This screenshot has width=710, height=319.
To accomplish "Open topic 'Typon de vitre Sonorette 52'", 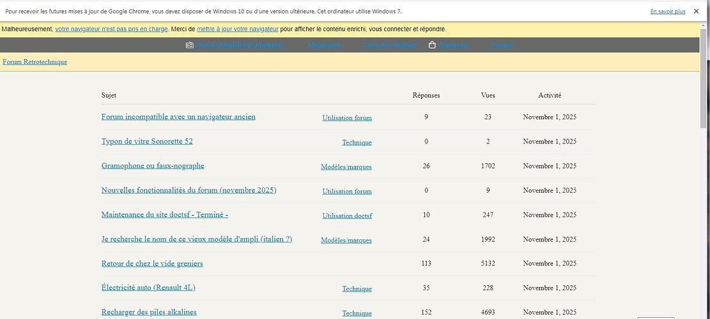I will [147, 141].
